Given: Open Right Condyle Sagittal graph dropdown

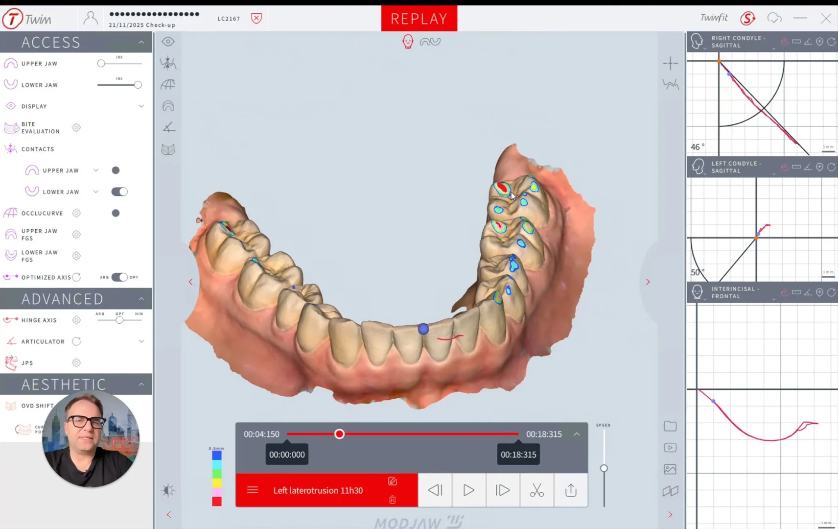Looking at the screenshot, I should point(773,48).
